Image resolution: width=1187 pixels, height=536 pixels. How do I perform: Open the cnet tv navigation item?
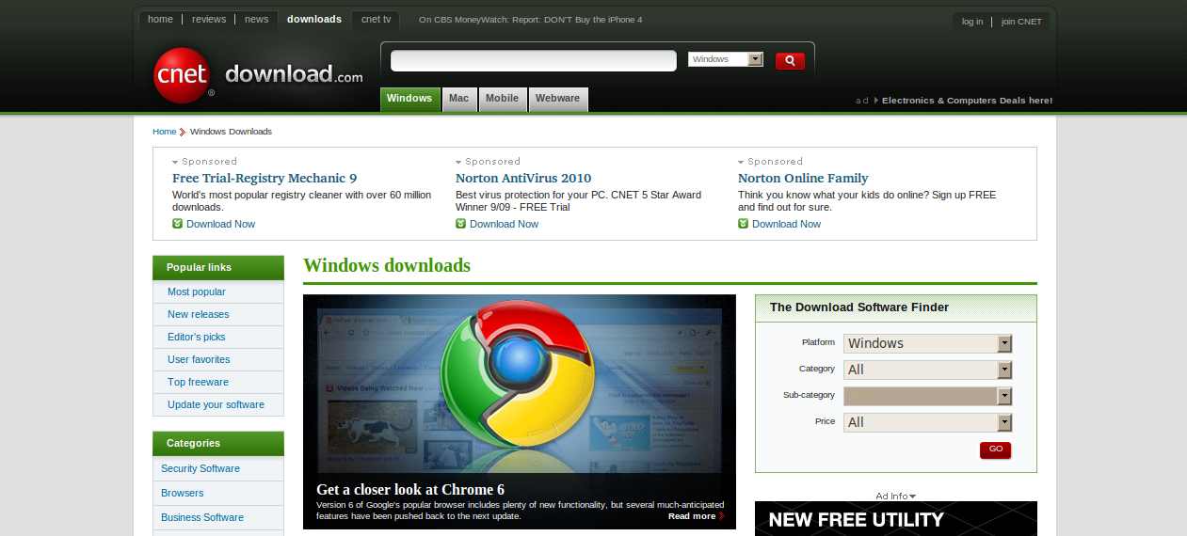point(376,19)
